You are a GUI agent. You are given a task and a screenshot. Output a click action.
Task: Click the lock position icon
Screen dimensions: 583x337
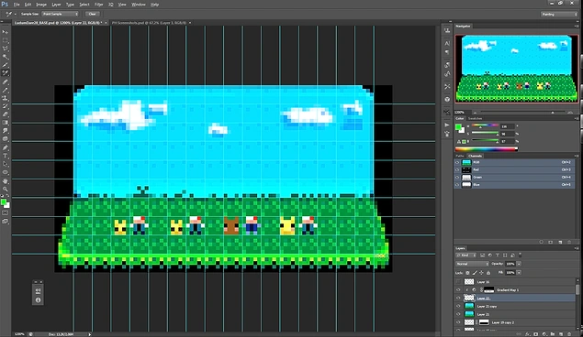pos(481,273)
